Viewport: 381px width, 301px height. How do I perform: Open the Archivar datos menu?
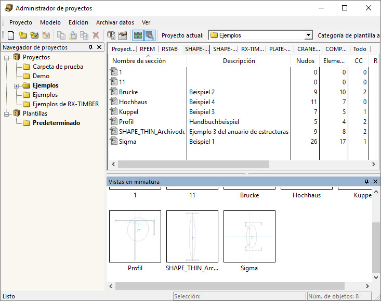tap(115, 22)
